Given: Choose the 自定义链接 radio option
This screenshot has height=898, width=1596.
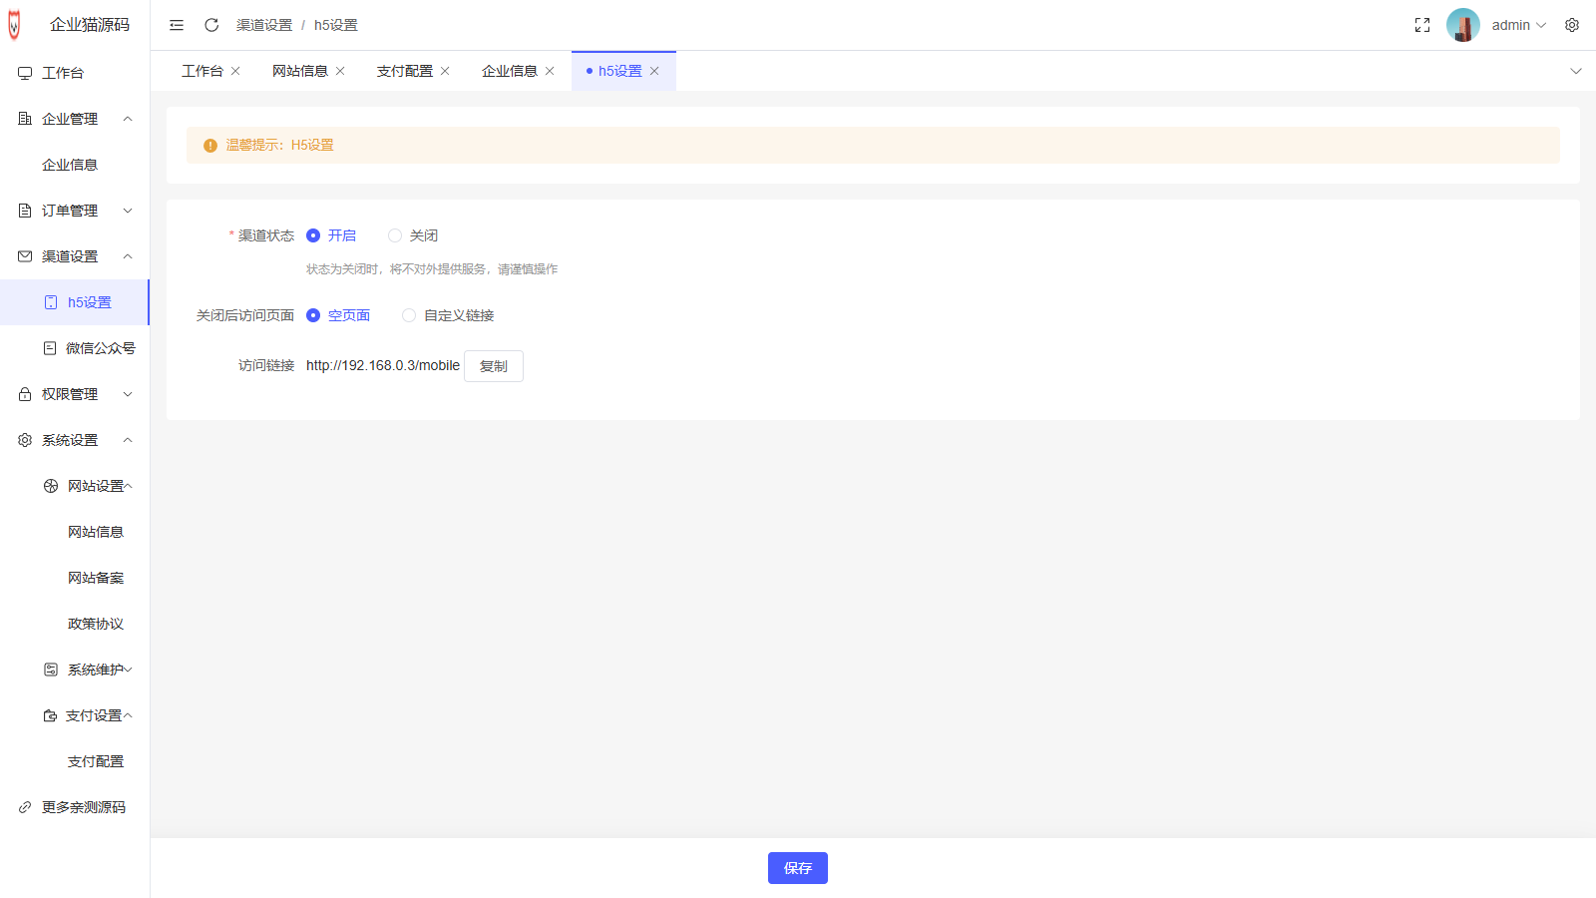Looking at the screenshot, I should tap(409, 315).
